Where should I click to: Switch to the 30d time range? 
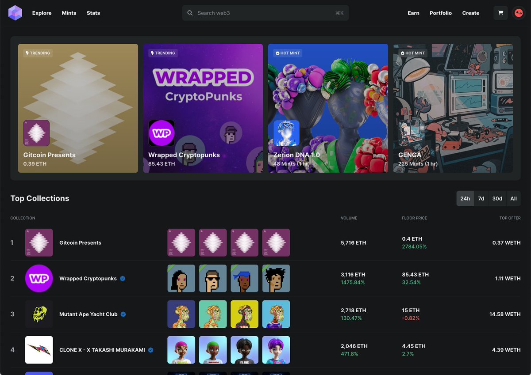pyautogui.click(x=497, y=198)
